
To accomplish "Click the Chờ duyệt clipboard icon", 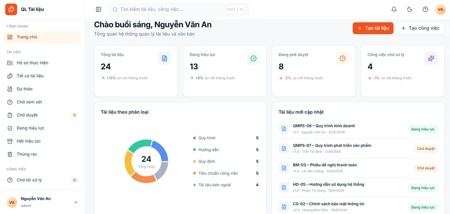I will coord(10,115).
